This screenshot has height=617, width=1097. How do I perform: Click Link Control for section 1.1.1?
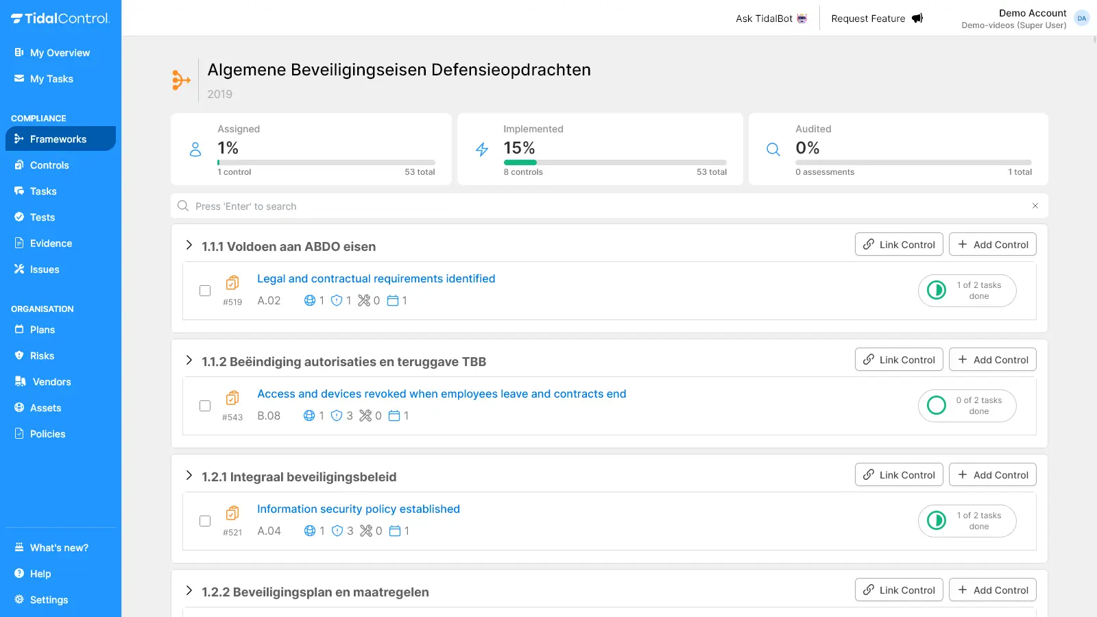tap(898, 245)
